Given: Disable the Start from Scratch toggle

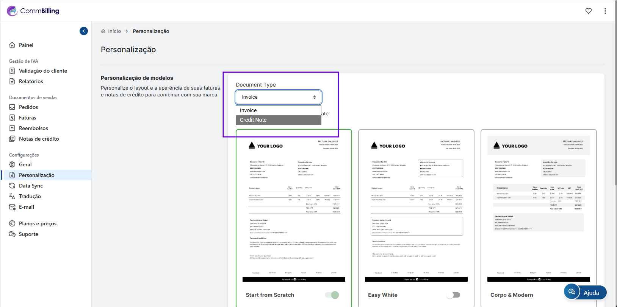Looking at the screenshot, I should 332,295.
